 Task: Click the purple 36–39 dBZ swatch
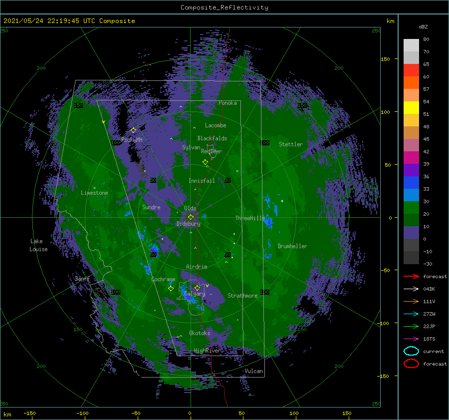(411, 170)
